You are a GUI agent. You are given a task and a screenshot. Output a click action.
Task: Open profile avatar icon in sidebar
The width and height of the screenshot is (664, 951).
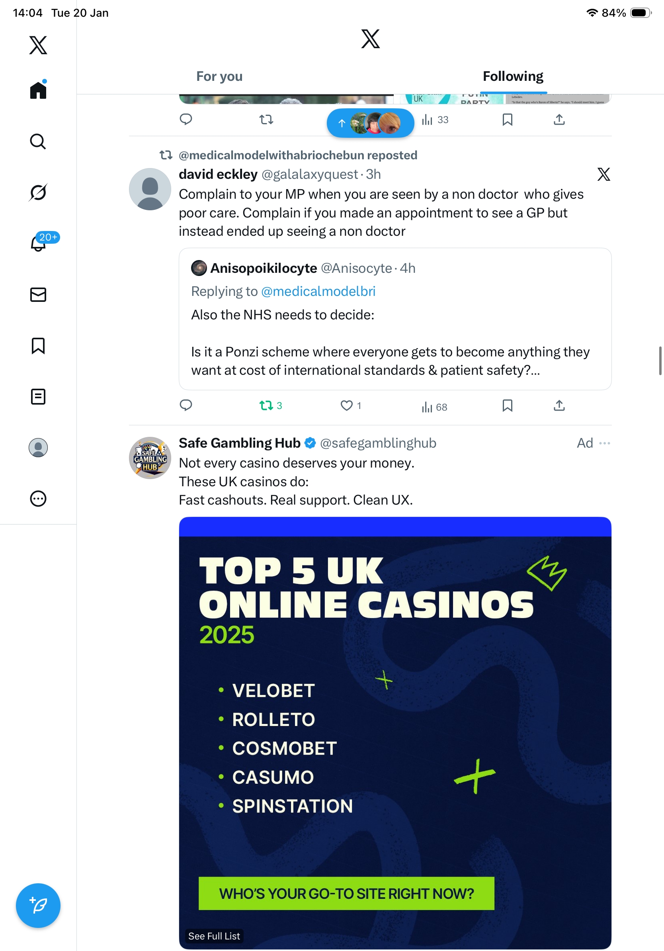click(x=38, y=448)
